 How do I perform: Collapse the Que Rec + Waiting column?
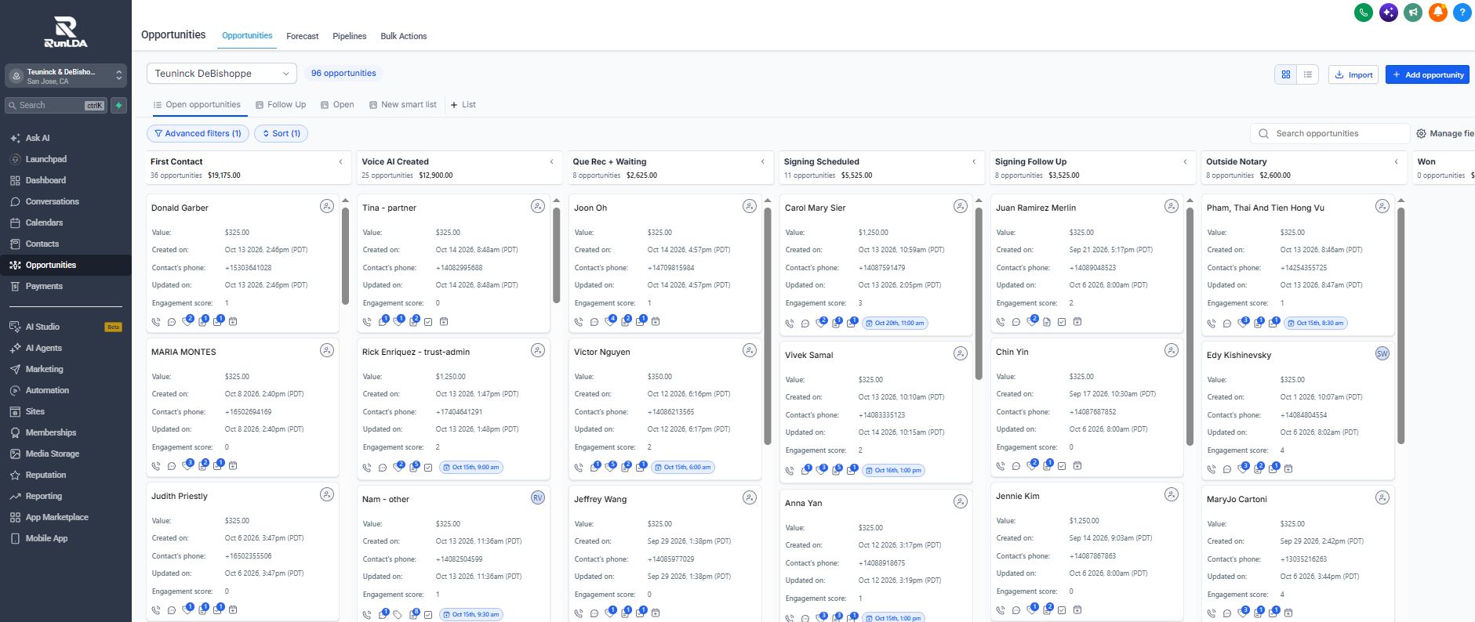pos(762,161)
